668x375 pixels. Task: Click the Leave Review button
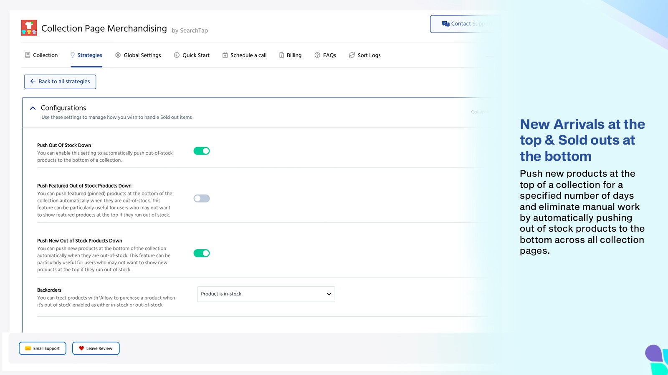click(x=96, y=348)
